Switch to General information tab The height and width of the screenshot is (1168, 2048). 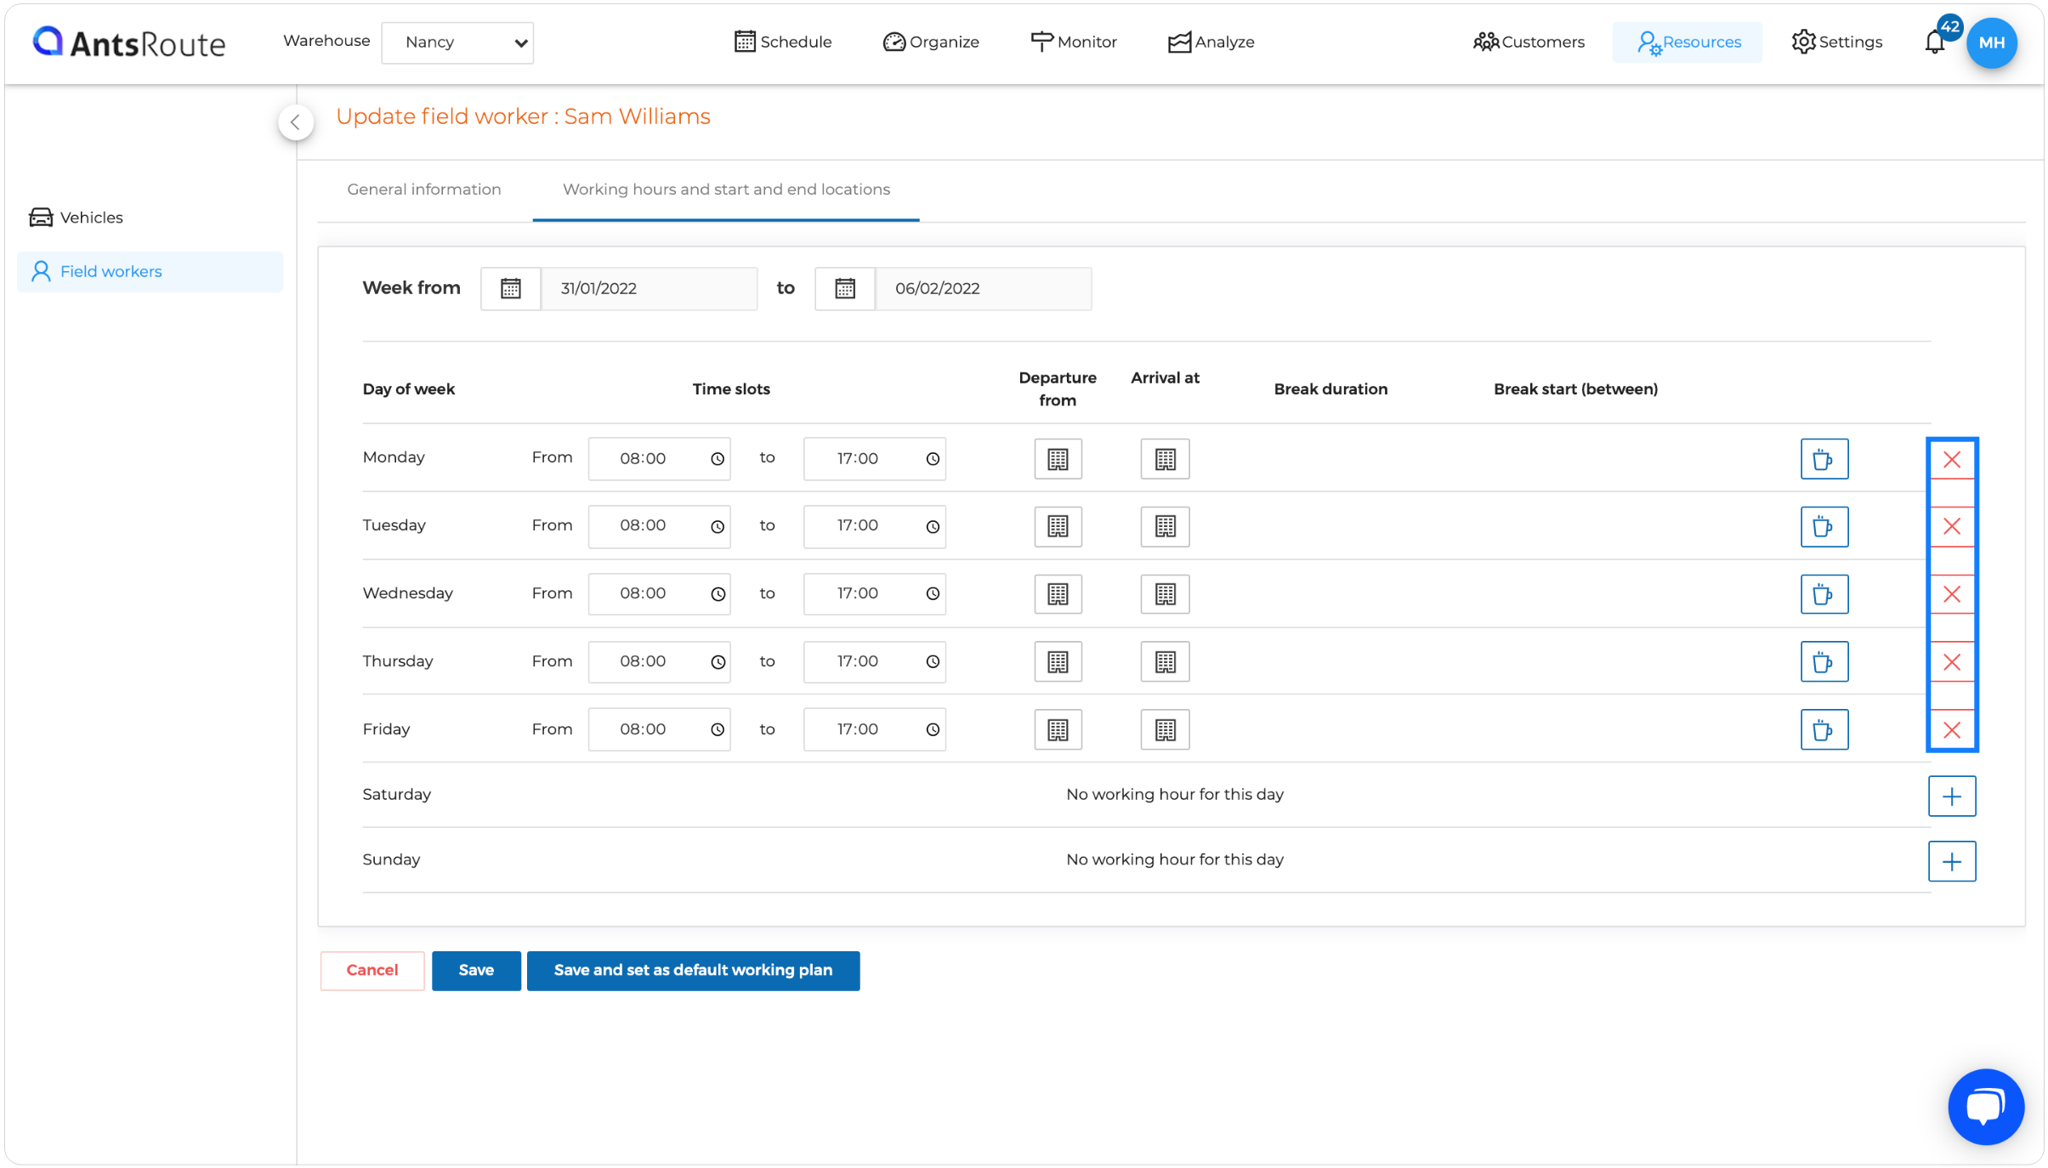click(423, 190)
